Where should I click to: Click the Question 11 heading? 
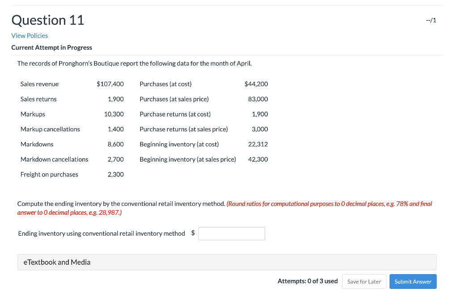pyautogui.click(x=48, y=20)
